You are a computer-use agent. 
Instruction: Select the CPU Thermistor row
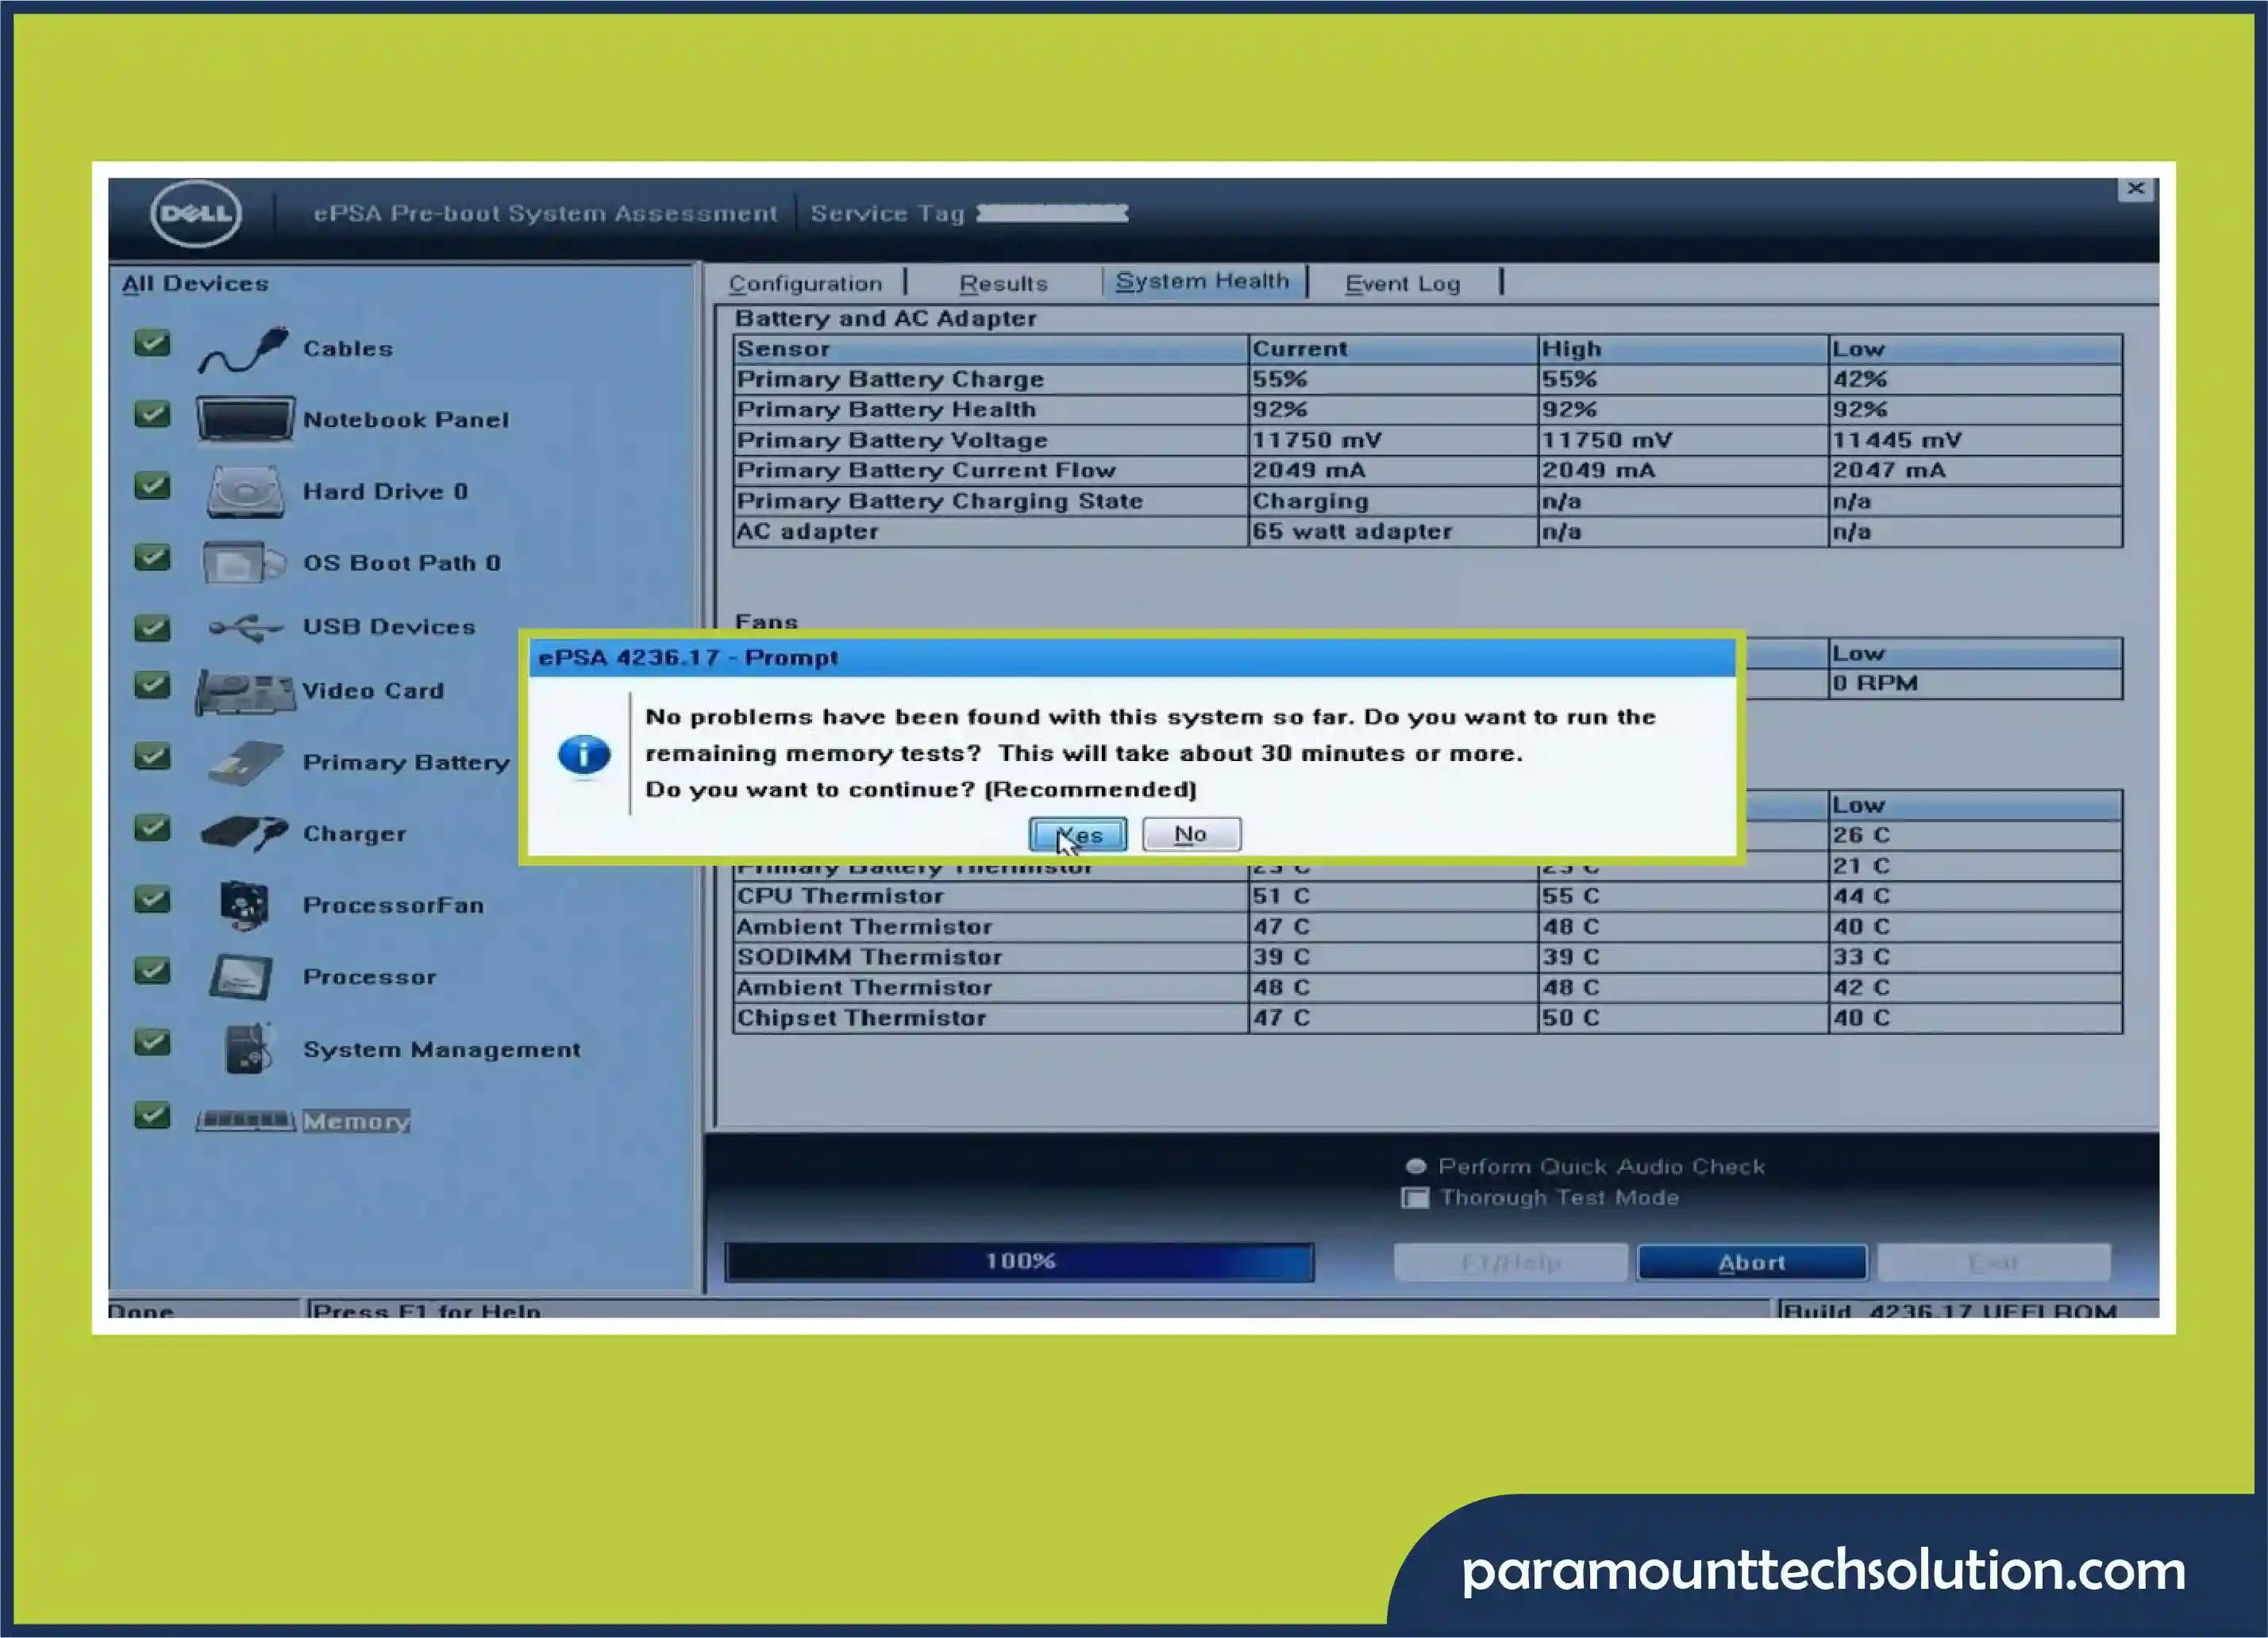coord(1427,896)
